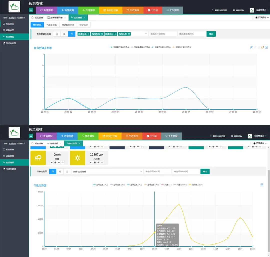Remove the 海南文昌 tag from the region selector
Viewport: 270px width, 257px height.
(88, 34)
